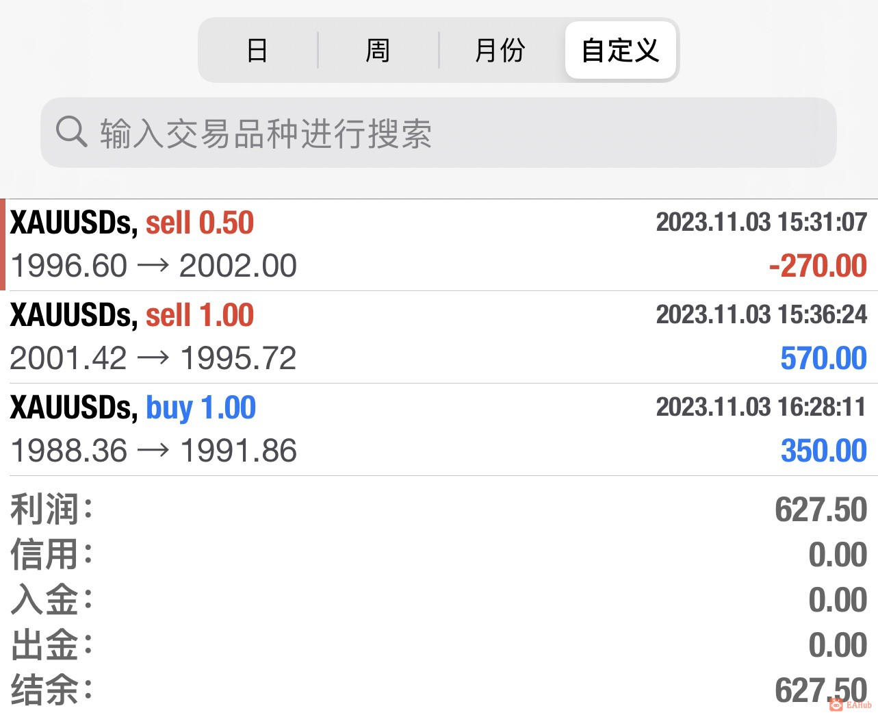Switch to the 日 (day) tab
Screen dimensions: 878x715
click(257, 51)
